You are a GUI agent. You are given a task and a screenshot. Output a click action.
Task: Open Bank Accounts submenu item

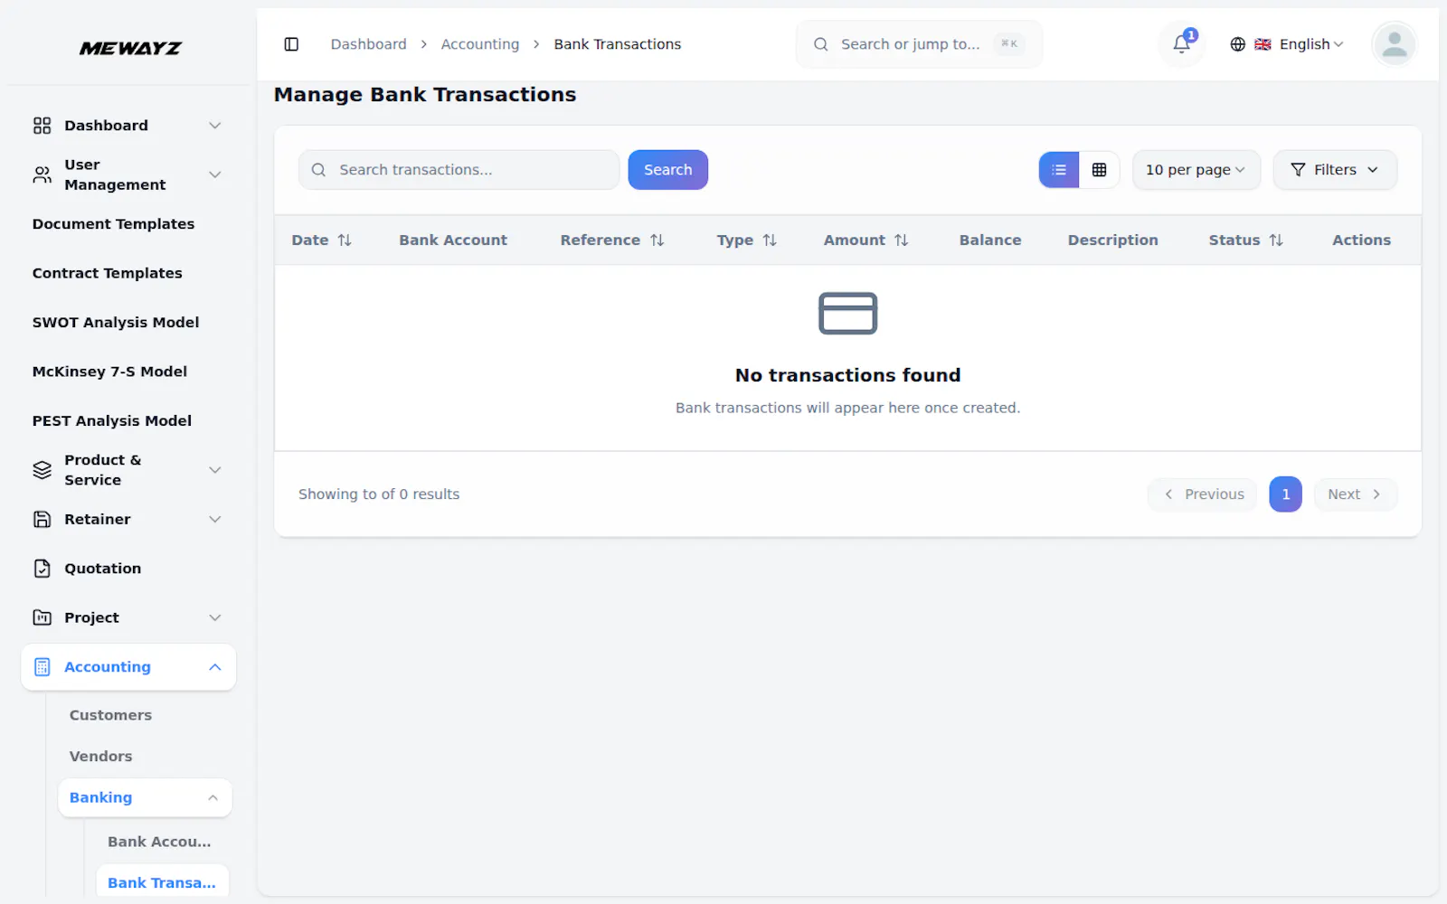pos(159,842)
